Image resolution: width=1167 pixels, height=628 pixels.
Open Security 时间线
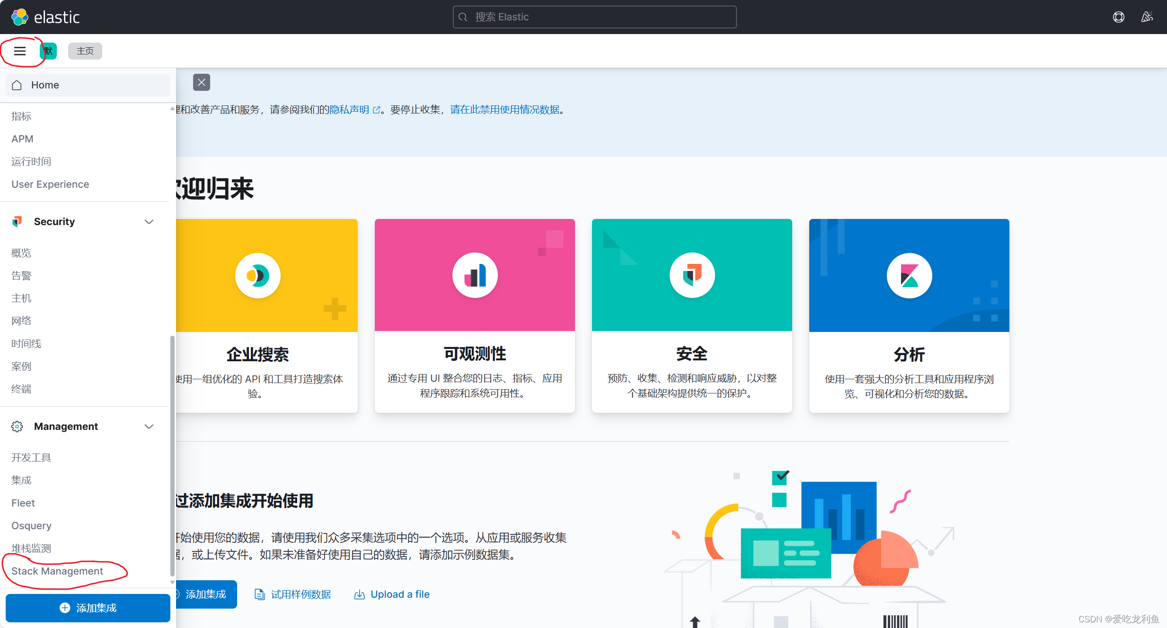(27, 344)
